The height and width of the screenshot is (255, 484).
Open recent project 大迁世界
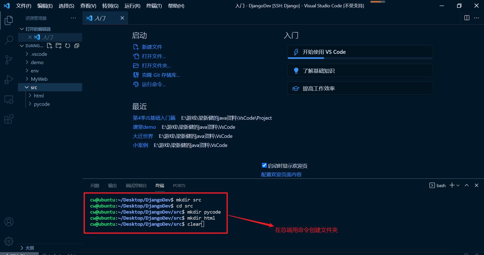pyautogui.click(x=143, y=136)
